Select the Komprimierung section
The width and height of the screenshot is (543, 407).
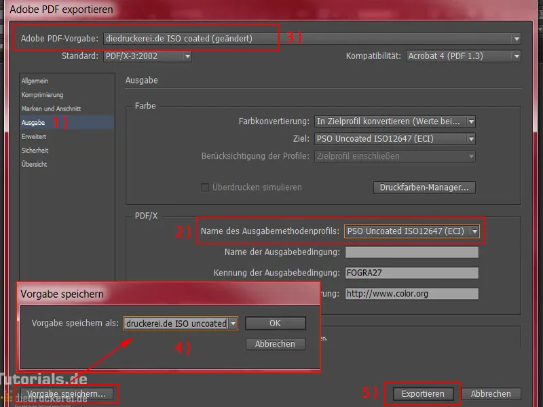pyautogui.click(x=42, y=95)
